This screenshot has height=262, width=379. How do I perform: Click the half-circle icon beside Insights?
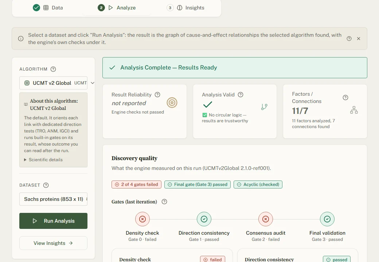point(180,8)
